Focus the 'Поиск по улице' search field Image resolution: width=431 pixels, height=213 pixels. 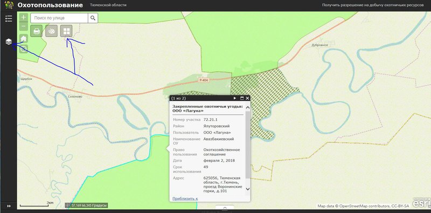[x=59, y=18]
